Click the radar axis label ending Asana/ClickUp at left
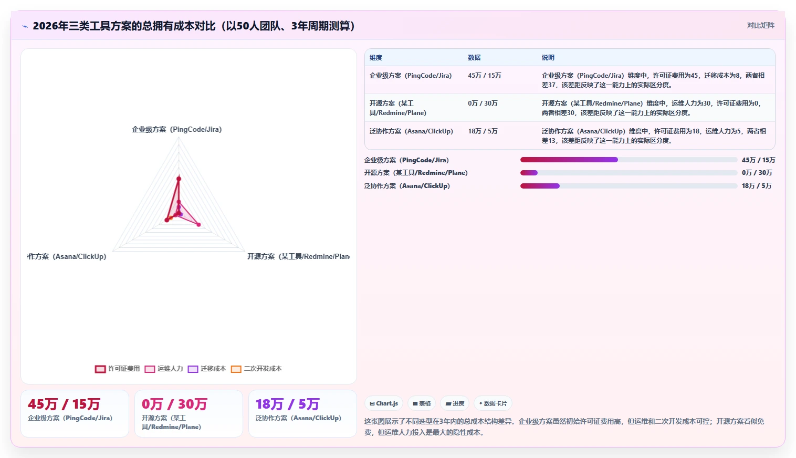The width and height of the screenshot is (796, 458). pos(67,256)
